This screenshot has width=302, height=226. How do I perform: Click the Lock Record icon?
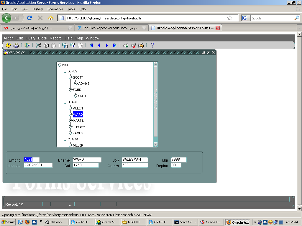141,45
